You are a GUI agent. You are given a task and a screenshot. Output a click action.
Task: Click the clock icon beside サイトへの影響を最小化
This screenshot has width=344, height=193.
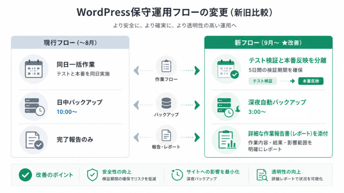(177, 175)
